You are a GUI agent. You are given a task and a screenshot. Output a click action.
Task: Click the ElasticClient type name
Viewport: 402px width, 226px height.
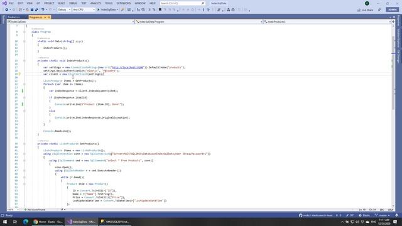78,74
